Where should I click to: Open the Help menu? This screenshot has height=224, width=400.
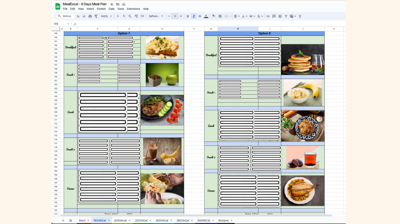click(x=146, y=9)
